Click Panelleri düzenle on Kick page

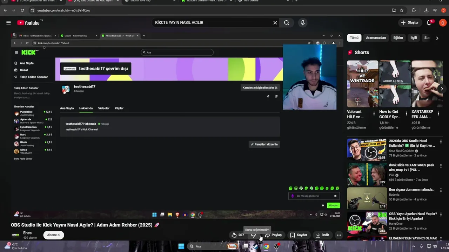(x=264, y=144)
